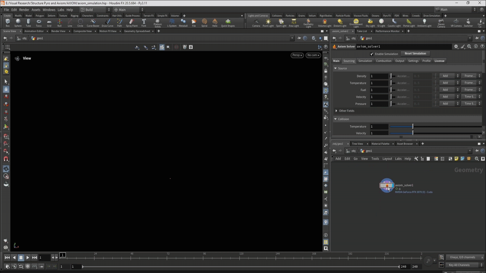
Task: Click the Torus shelf tool
Action: tap(39, 22)
